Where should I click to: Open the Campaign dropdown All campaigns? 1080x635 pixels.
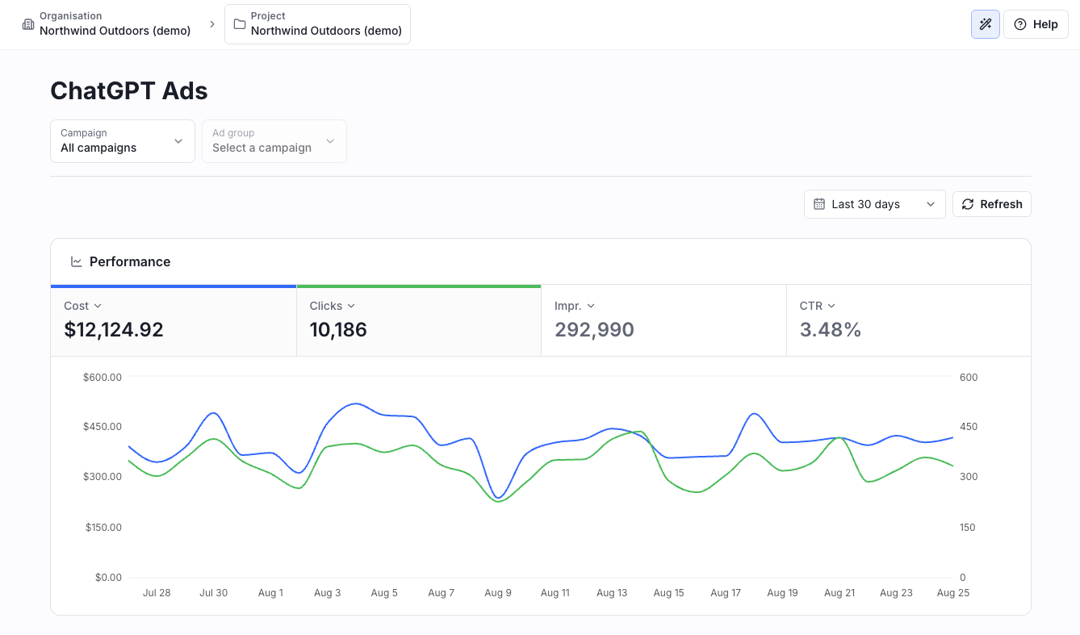tap(123, 141)
